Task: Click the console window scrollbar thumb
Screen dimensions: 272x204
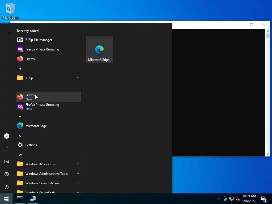Action: [x=267, y=36]
